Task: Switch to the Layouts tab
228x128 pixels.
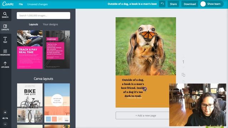Action: 33,25
